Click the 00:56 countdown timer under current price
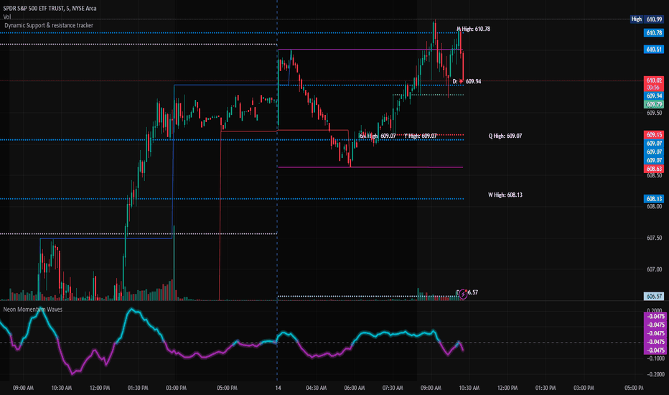669x395 pixels. pos(653,88)
